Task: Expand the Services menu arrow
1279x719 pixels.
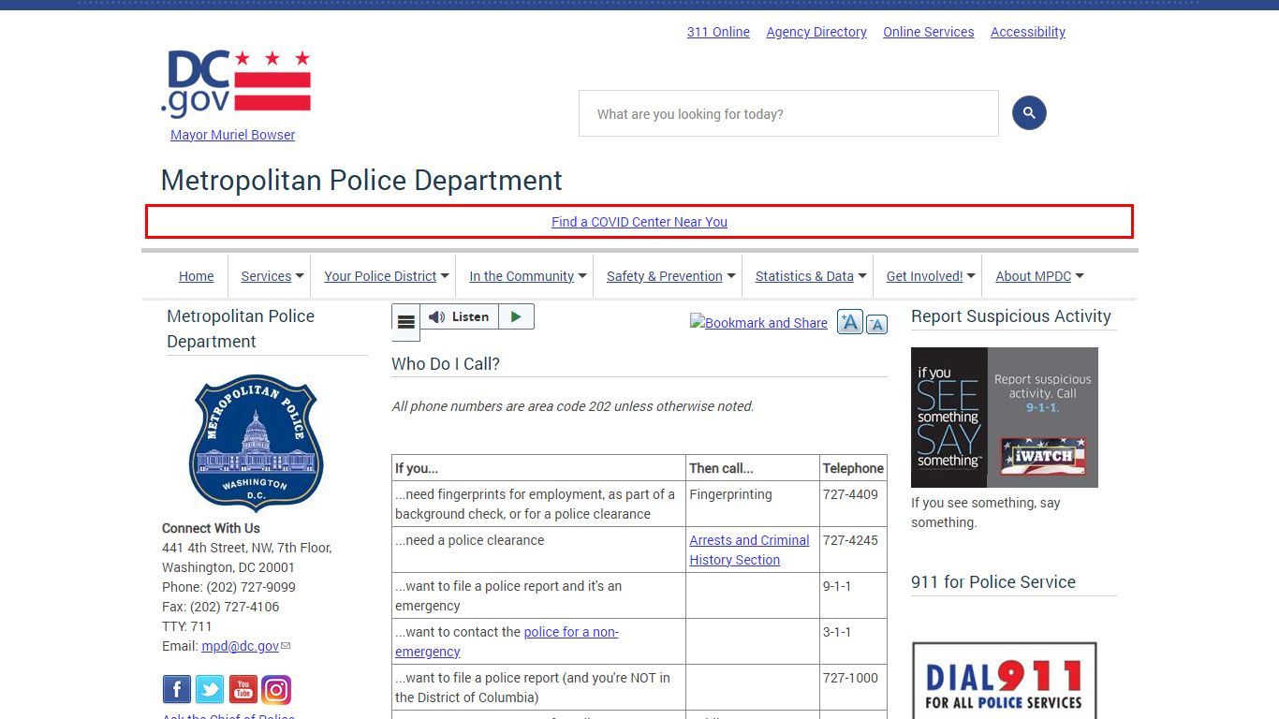Action: [x=300, y=276]
